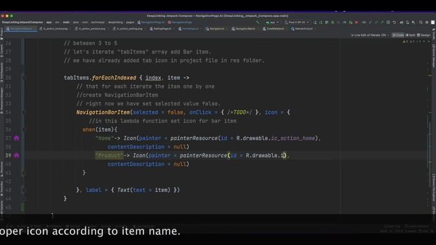Click the /*TODO*/ comment in onClick
This screenshot has height=245, width=436.
click(239, 112)
